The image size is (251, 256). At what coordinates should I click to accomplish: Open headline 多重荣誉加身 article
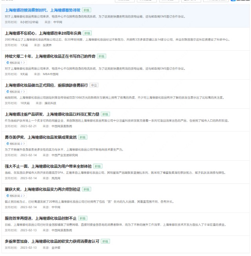coord(52,241)
